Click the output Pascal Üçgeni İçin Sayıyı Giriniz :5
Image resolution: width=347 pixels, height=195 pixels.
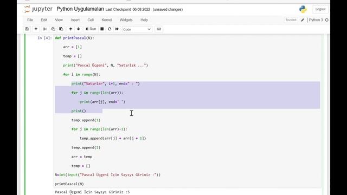coord(92,192)
